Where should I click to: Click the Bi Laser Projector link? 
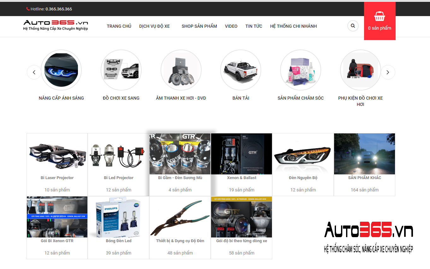tap(57, 178)
